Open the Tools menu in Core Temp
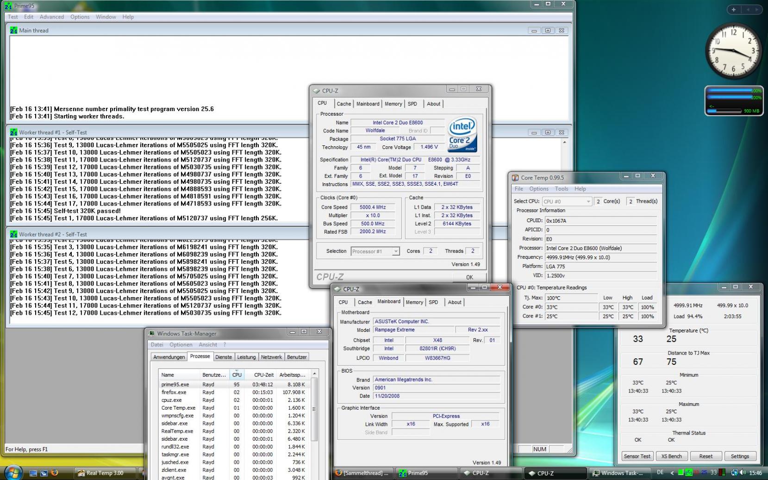Screen dimensions: 768x480 tap(562, 189)
